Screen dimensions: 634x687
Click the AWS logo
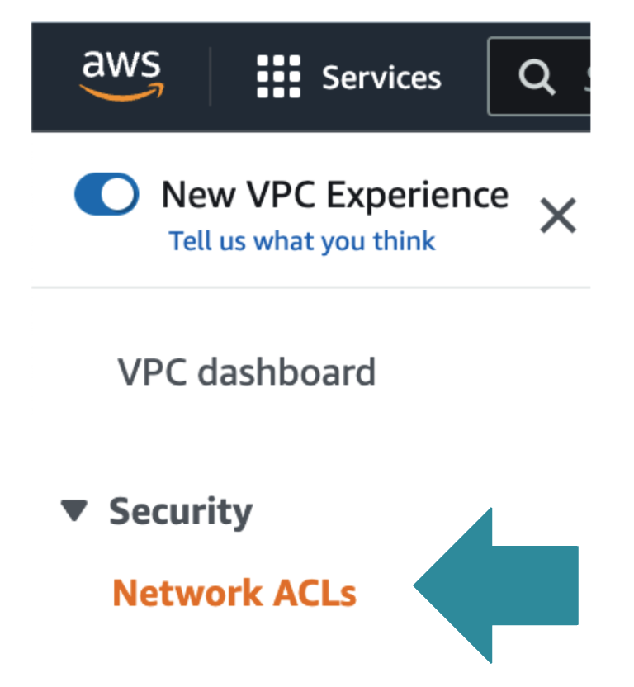click(121, 73)
